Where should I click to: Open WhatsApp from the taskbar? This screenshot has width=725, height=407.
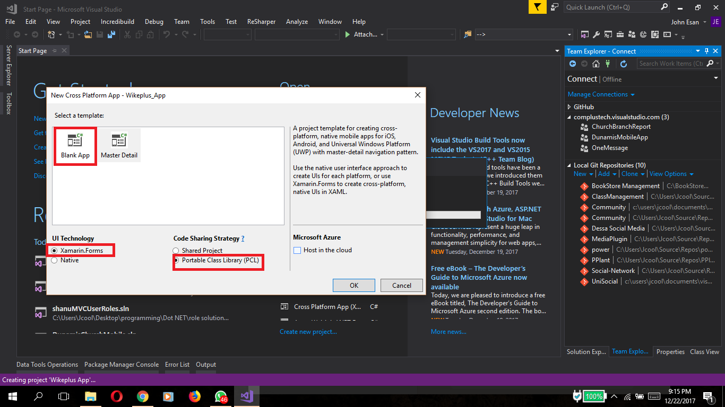coord(221,396)
